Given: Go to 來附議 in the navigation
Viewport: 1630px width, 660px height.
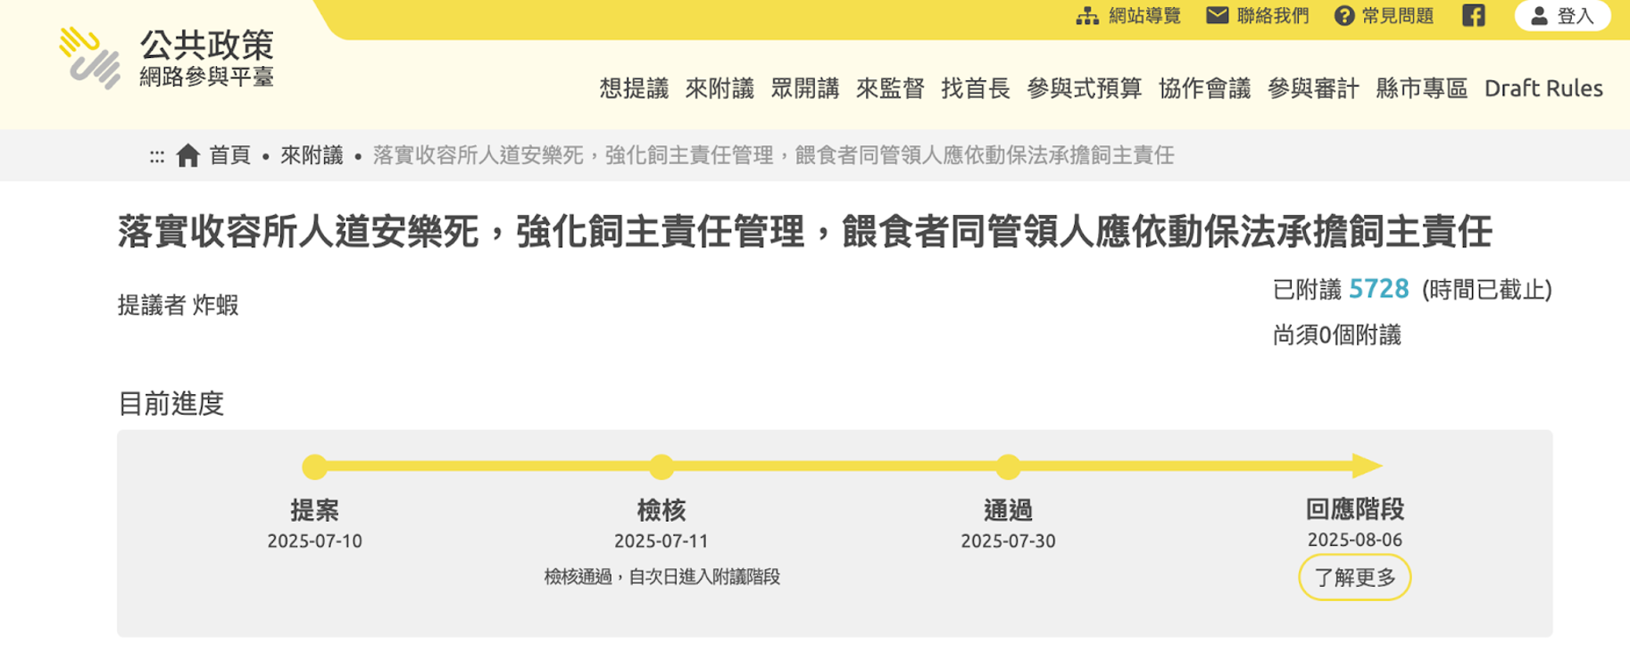Looking at the screenshot, I should tap(719, 88).
